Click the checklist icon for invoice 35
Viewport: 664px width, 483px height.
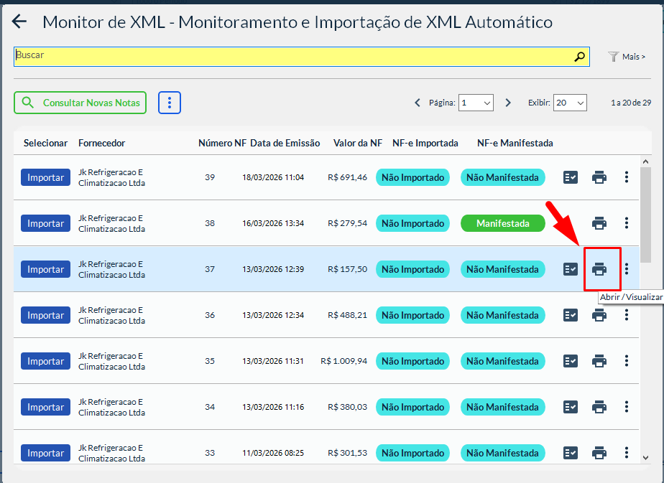[x=571, y=361]
